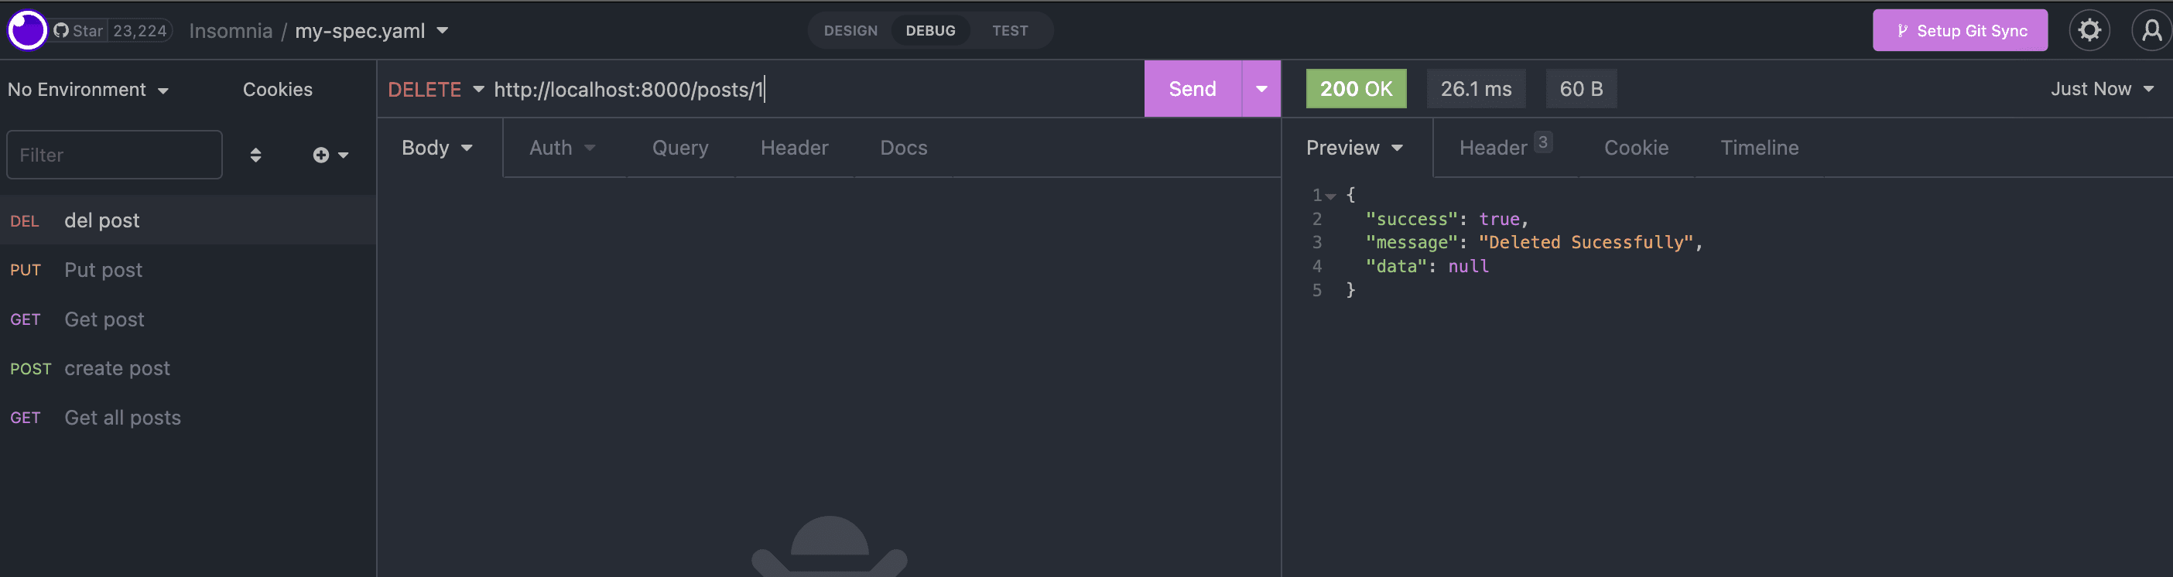Open the response Timeline tab

(x=1759, y=148)
